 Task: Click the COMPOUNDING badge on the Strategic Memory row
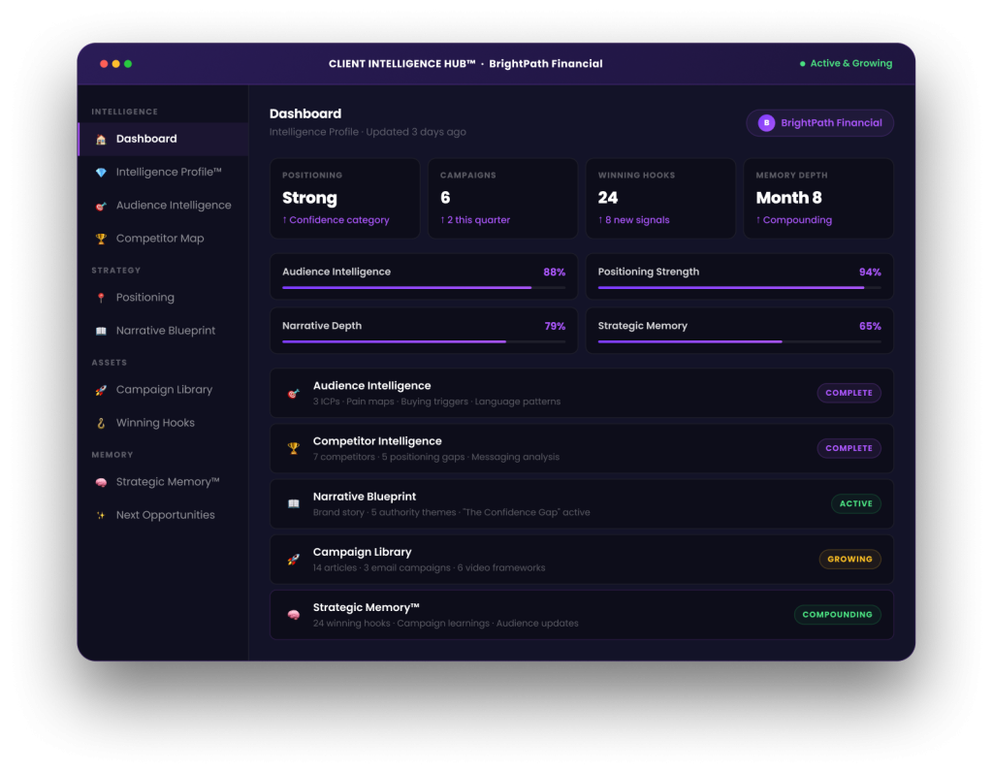[837, 615]
